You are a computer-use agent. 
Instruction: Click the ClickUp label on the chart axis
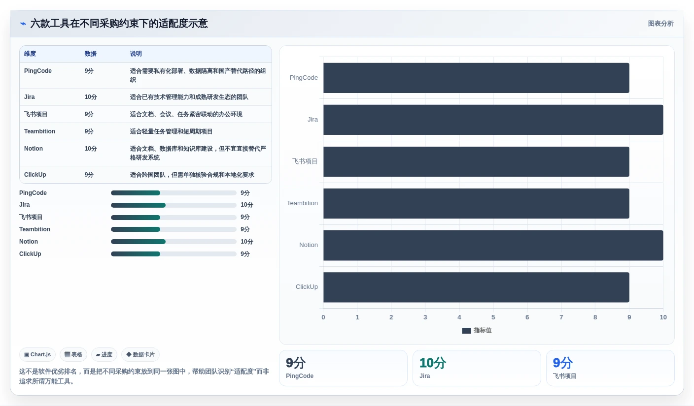coord(307,287)
